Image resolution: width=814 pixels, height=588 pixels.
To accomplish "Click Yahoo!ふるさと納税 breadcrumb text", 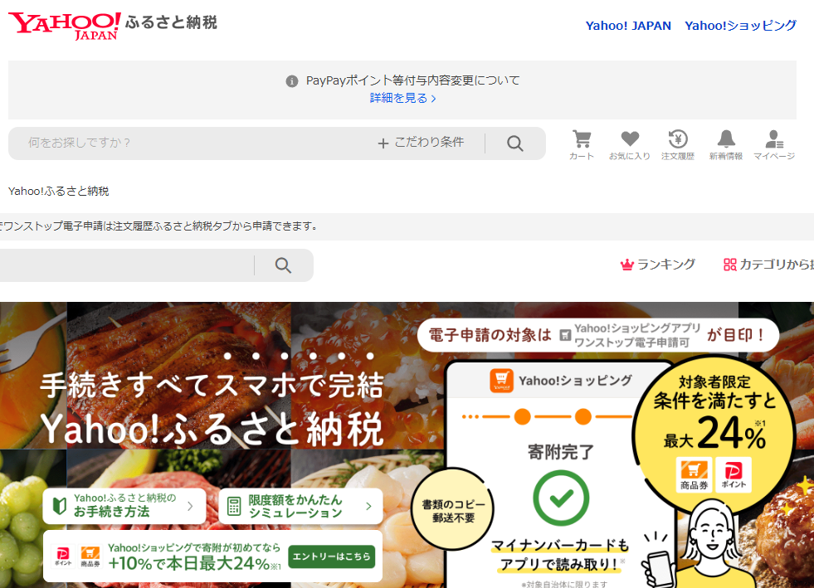I will (x=59, y=191).
